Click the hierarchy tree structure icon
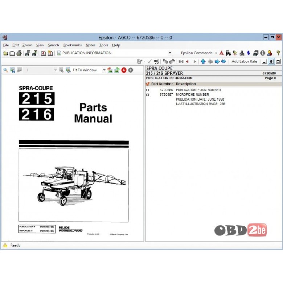283x283 pixels. click(x=242, y=53)
